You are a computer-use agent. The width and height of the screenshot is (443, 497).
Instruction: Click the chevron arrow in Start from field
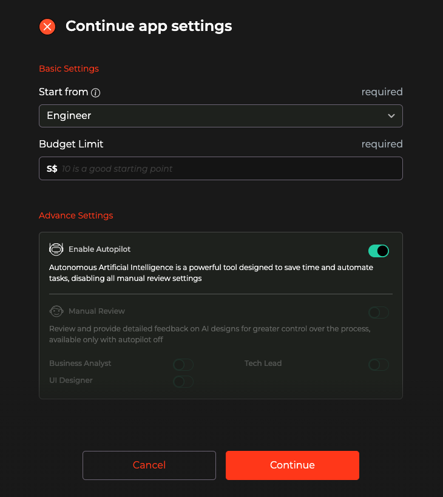click(x=391, y=116)
